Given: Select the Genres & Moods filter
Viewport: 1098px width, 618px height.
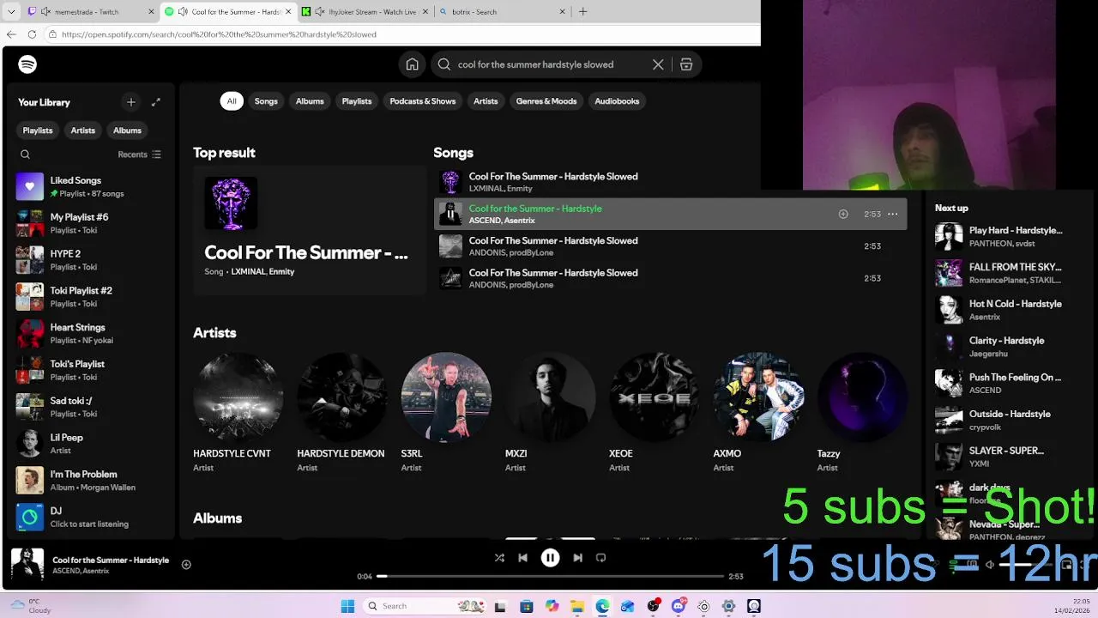Looking at the screenshot, I should (546, 101).
